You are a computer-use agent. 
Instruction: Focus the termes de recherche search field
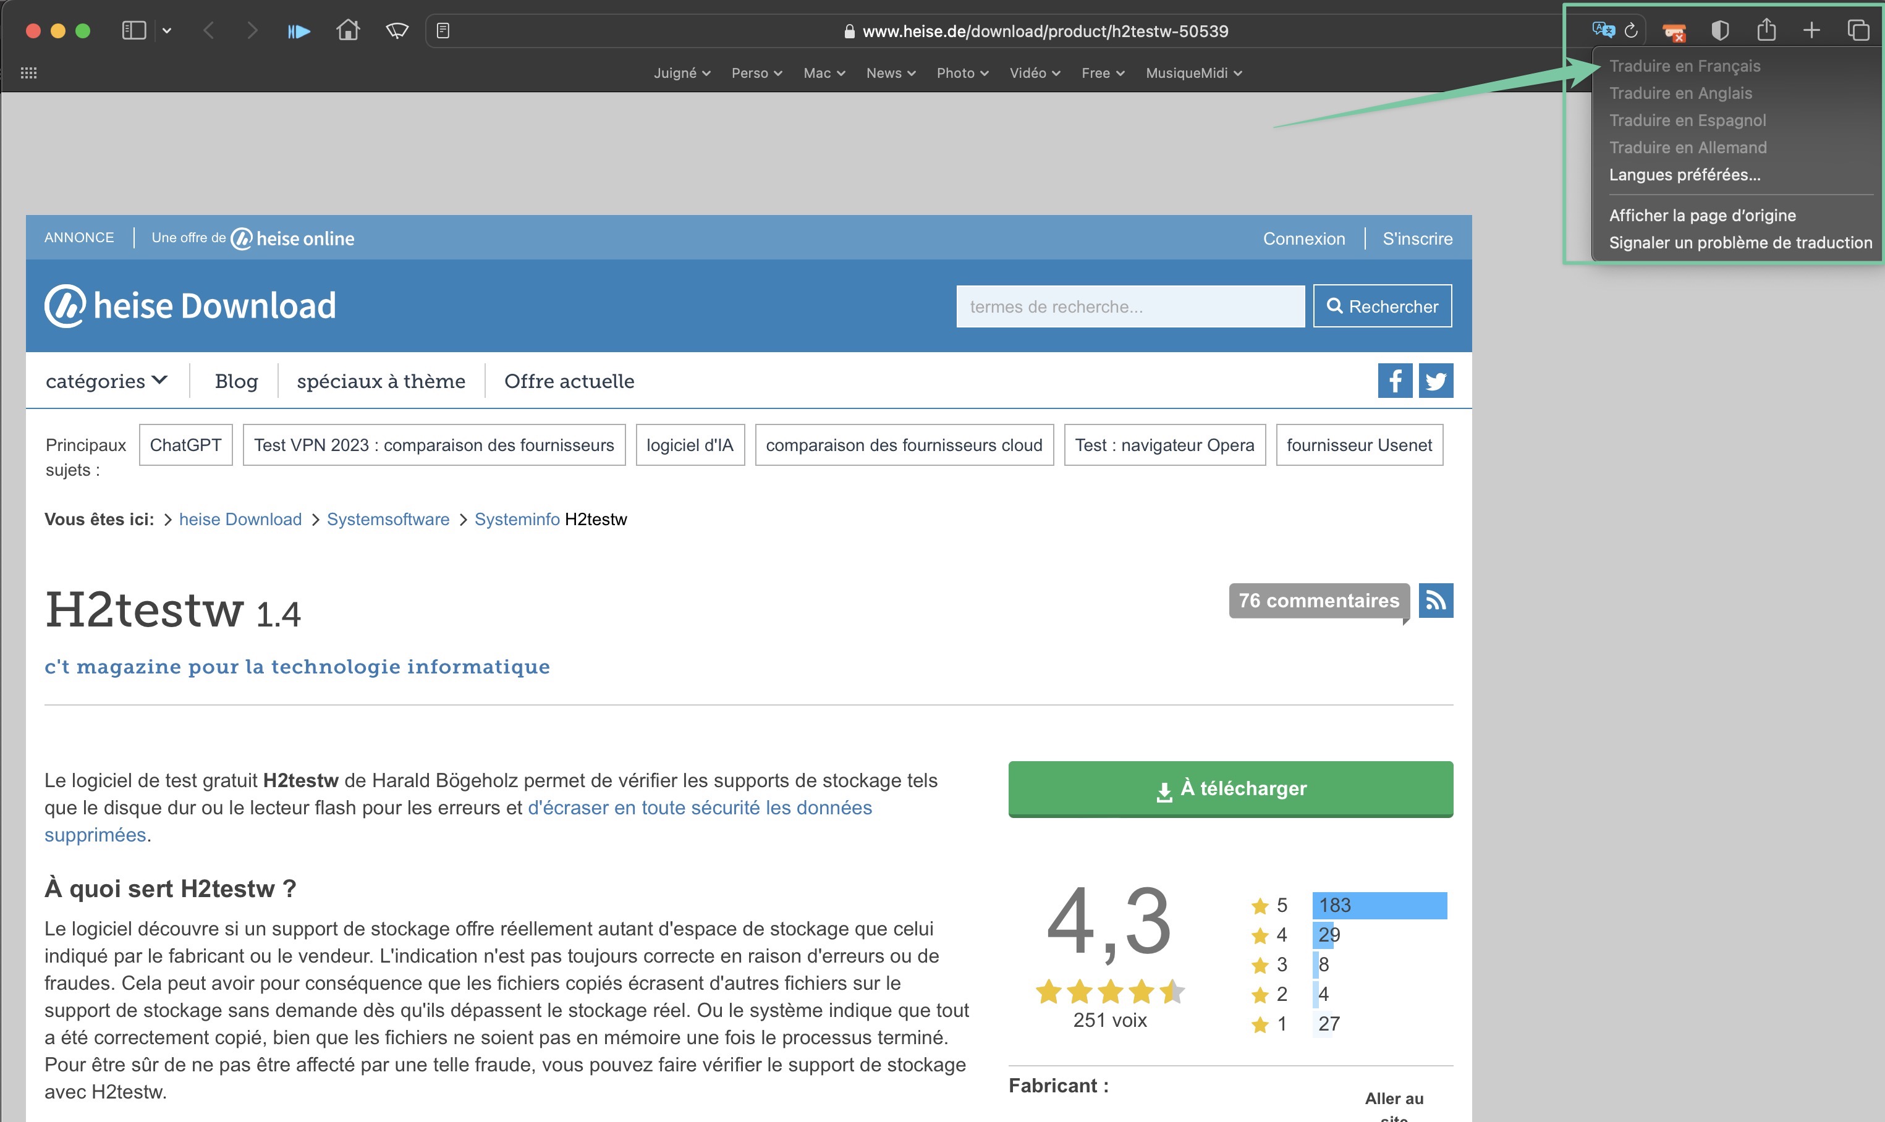[1130, 306]
